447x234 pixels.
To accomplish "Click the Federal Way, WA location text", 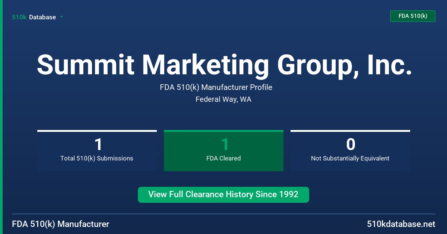I will 223,100.
